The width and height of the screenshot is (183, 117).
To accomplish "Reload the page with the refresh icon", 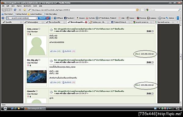I will click(x=15, y=10).
